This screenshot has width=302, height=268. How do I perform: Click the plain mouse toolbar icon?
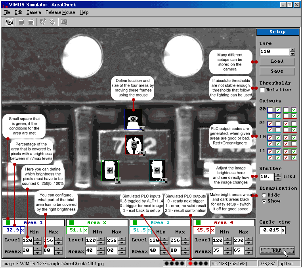click(52, 22)
